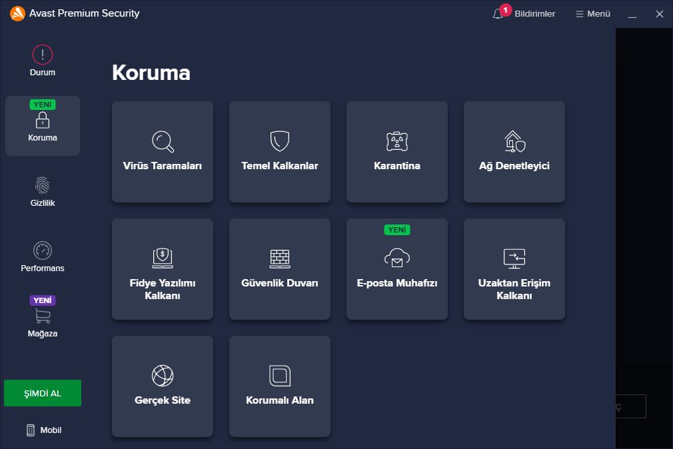Click the Durum sidebar label
The image size is (673, 449).
pyautogui.click(x=43, y=73)
